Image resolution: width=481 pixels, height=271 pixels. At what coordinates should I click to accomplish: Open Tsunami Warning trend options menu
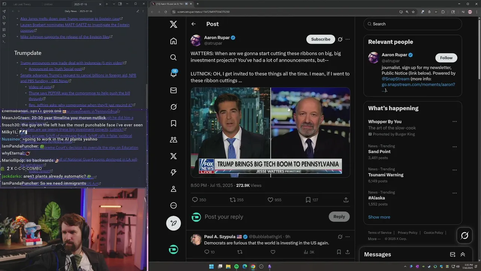(x=454, y=170)
